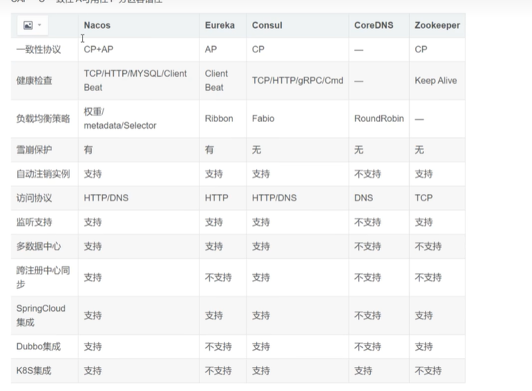Click the 负载均衡策略 row label
The height and width of the screenshot is (391, 532).
tap(43, 119)
